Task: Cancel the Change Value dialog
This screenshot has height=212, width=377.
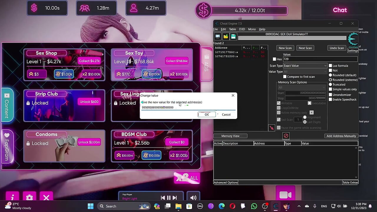Action: [226, 115]
